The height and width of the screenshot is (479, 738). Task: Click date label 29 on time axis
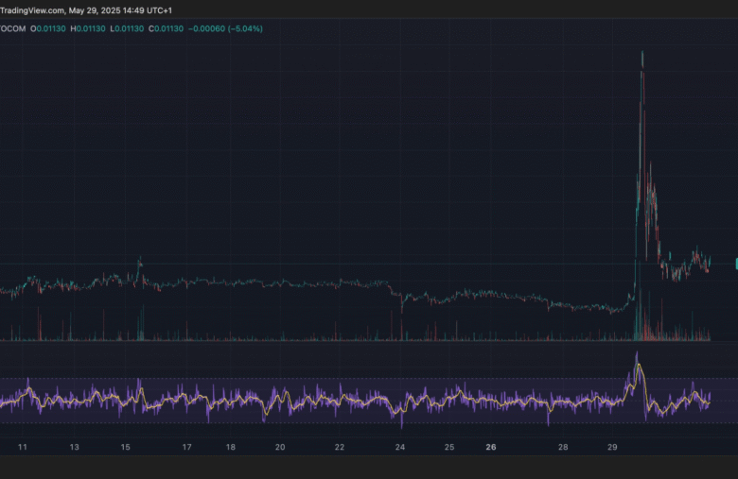[612, 447]
